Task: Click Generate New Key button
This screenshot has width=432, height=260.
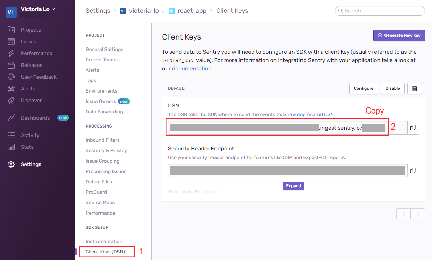Action: [x=399, y=35]
